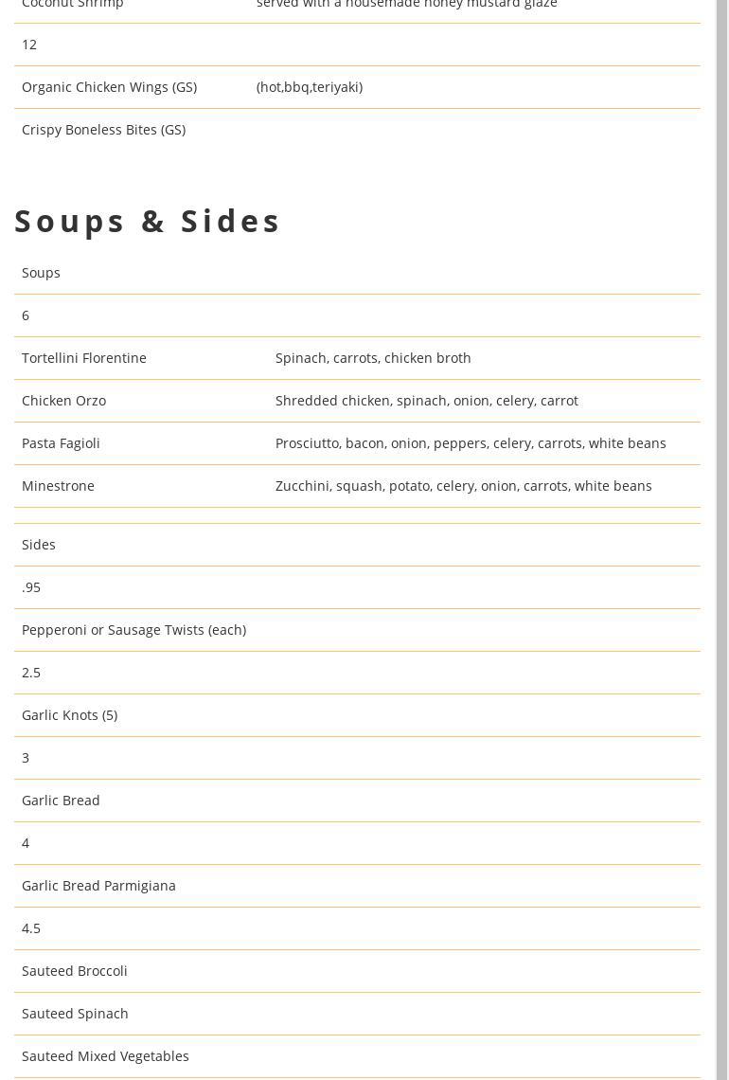Click the Crispy Boneless Bites (GS) item

[x=103, y=130]
